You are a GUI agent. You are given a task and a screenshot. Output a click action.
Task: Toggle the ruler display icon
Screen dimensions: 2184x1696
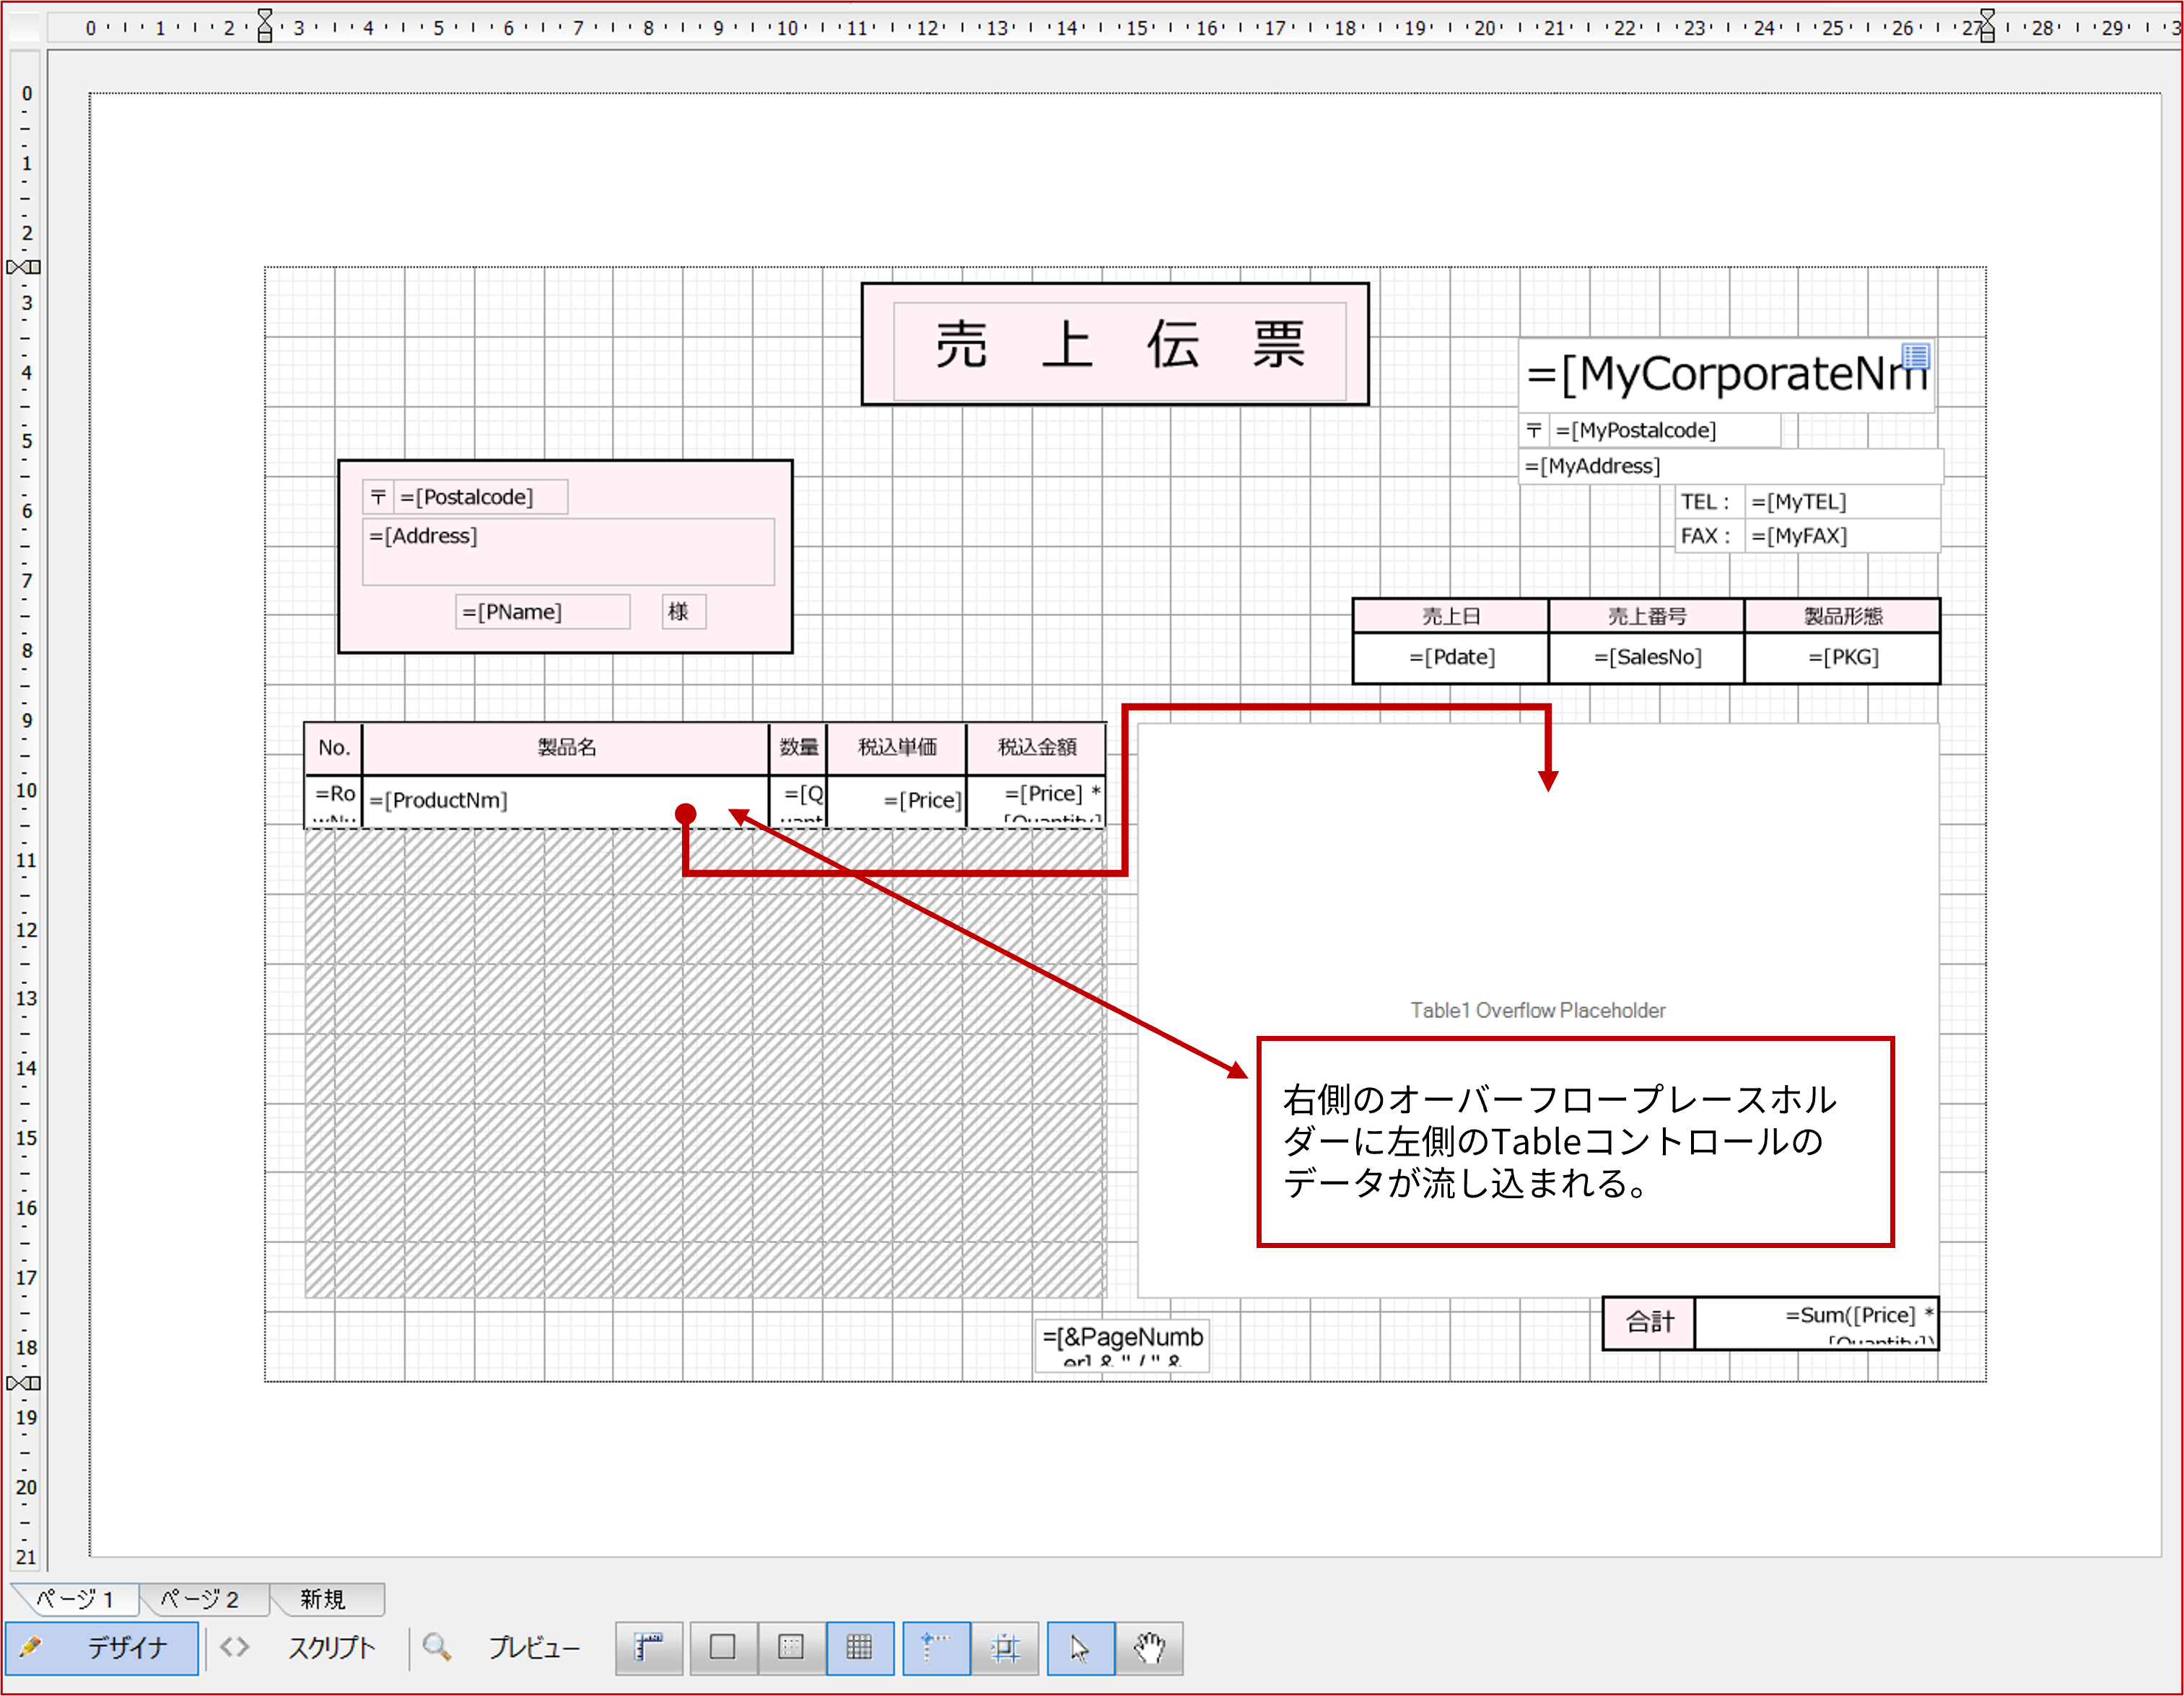pos(649,1648)
